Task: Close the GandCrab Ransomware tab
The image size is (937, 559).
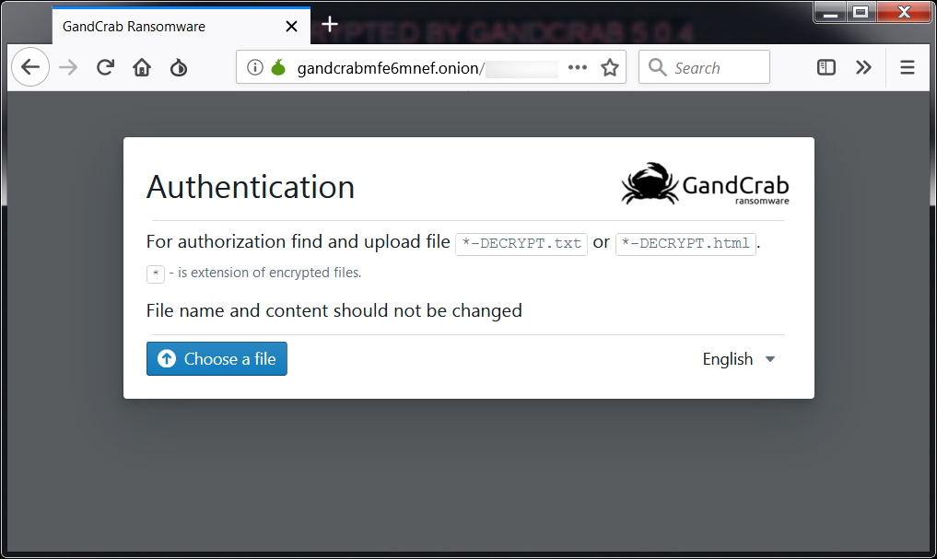Action: pos(292,27)
